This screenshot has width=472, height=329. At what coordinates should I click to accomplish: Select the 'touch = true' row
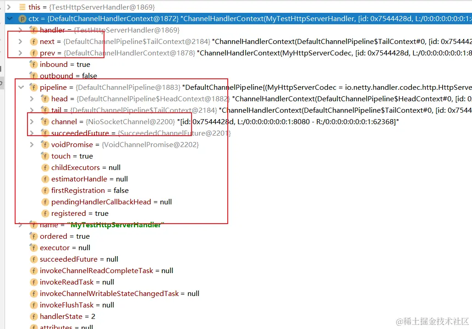[x=238, y=156]
